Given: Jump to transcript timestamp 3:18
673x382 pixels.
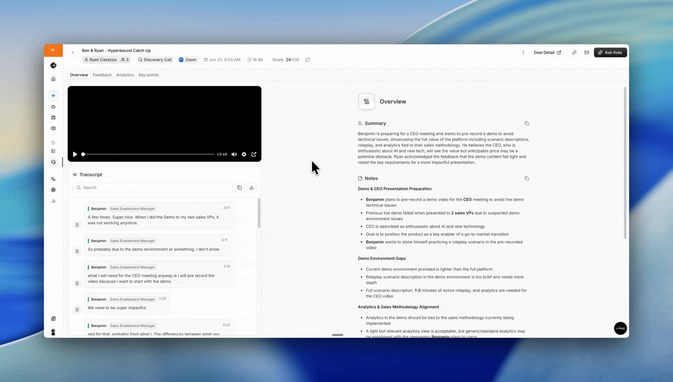Looking at the screenshot, I should (x=227, y=266).
